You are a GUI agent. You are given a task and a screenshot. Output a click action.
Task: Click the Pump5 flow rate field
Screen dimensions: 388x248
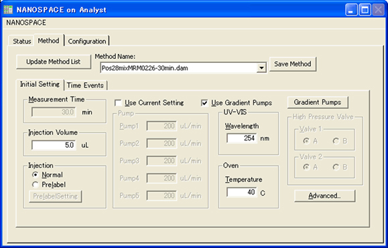(x=161, y=196)
